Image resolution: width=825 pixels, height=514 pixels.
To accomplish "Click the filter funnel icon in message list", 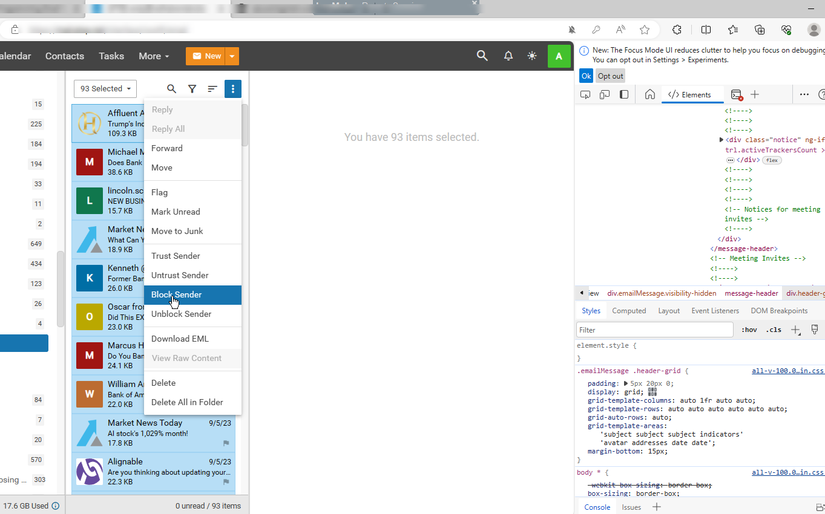I will click(x=192, y=89).
